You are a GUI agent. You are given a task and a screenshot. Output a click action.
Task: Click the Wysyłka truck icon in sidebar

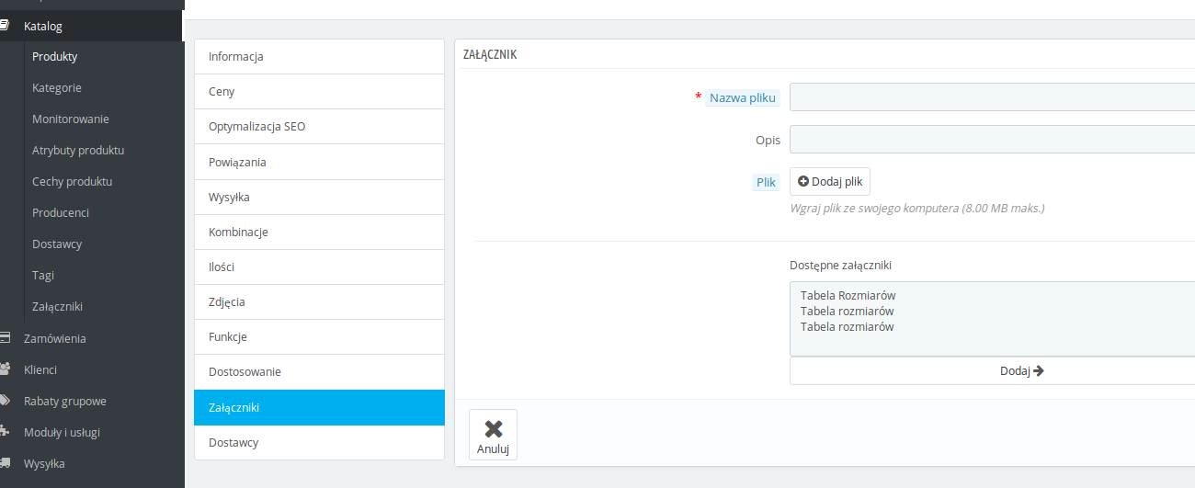[x=4, y=463]
